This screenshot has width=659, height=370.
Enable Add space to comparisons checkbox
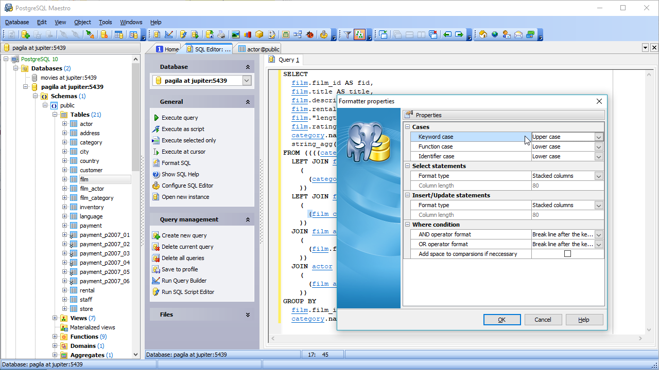tap(567, 254)
